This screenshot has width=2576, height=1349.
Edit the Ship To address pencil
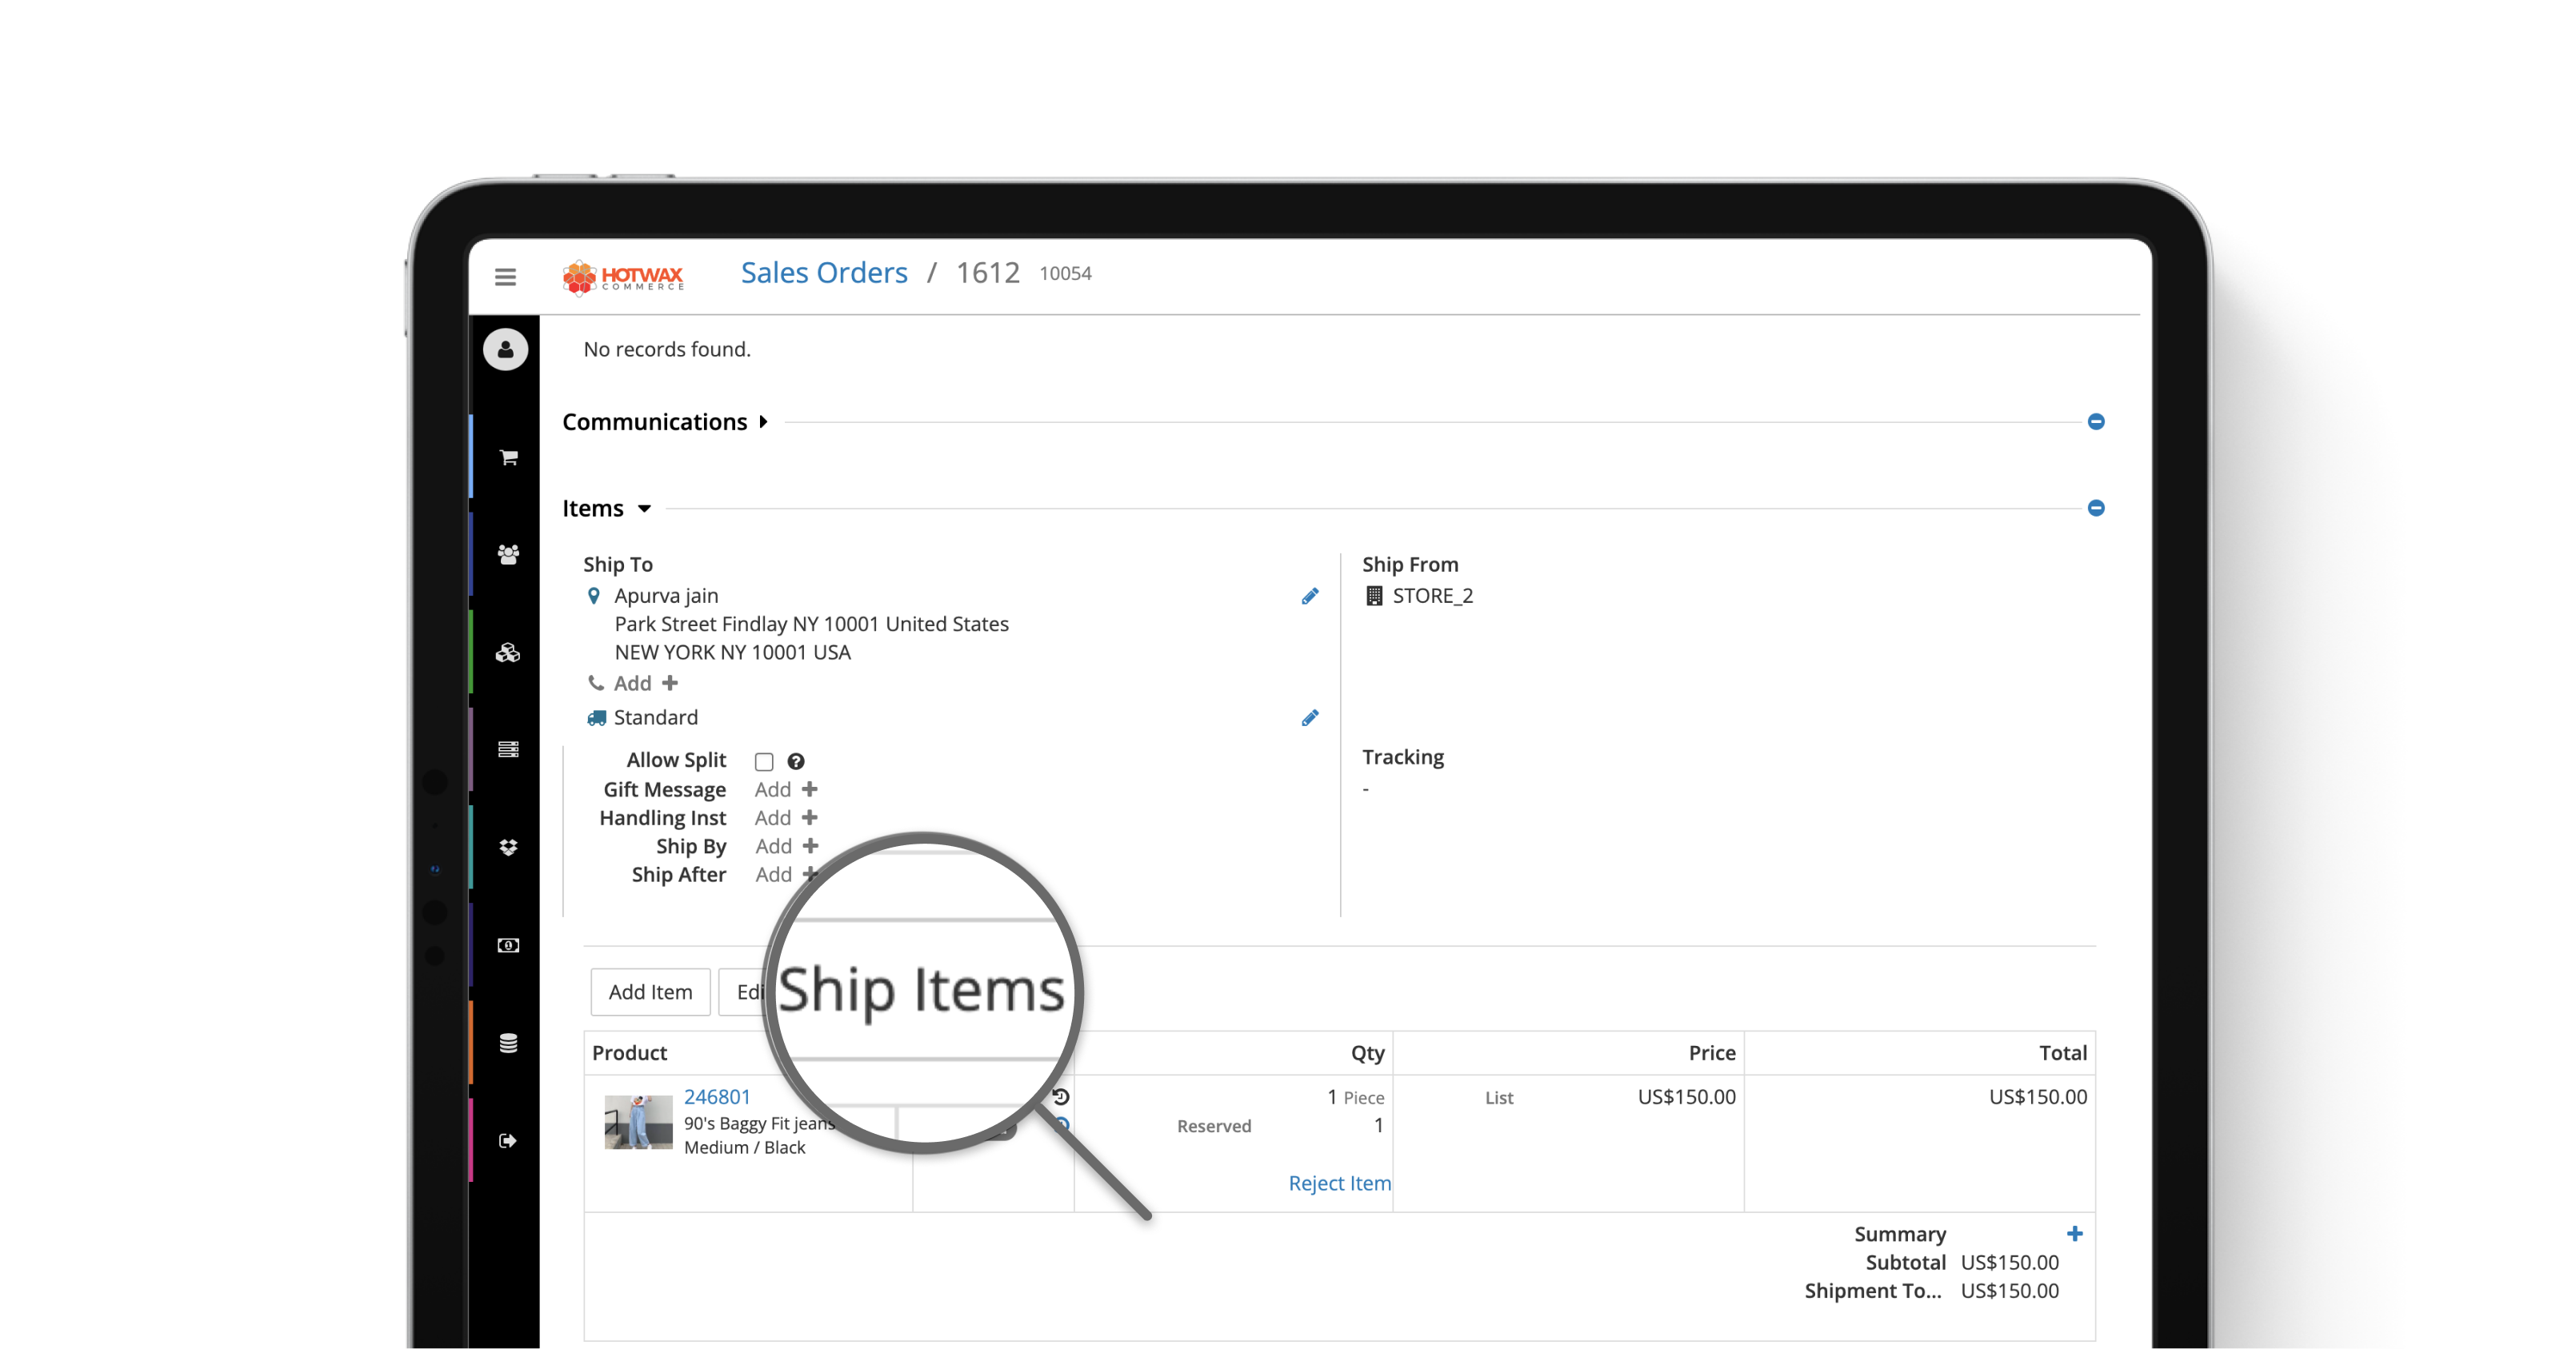click(x=1310, y=597)
